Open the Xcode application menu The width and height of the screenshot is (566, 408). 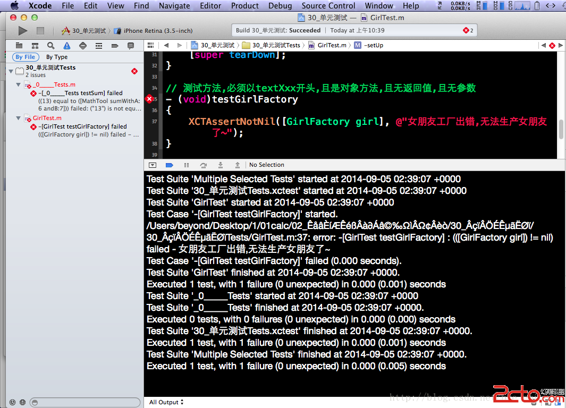point(40,6)
